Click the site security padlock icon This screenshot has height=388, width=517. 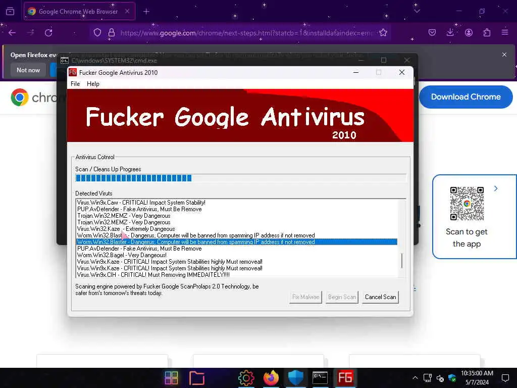(112, 33)
